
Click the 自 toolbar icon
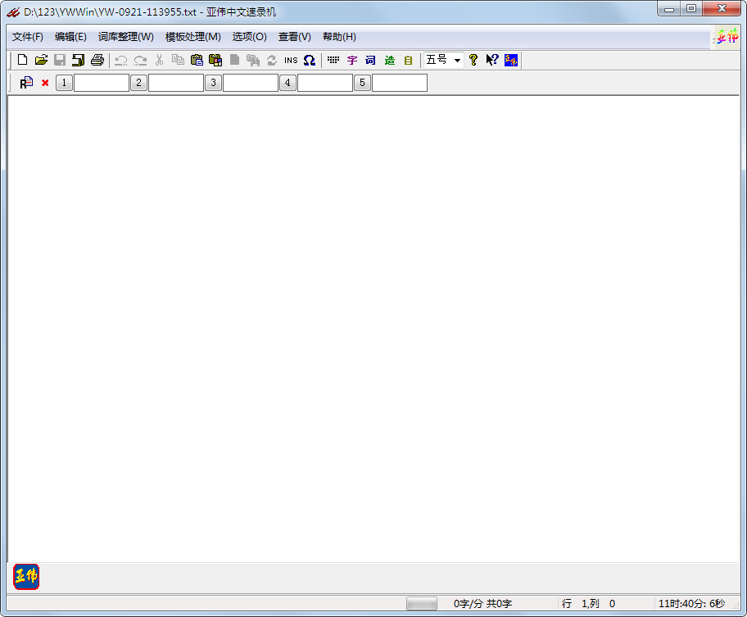click(408, 60)
